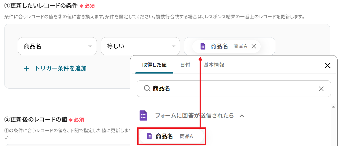Click the フォームに回答が送信されたら header text
340x146 pixels.
point(194,115)
